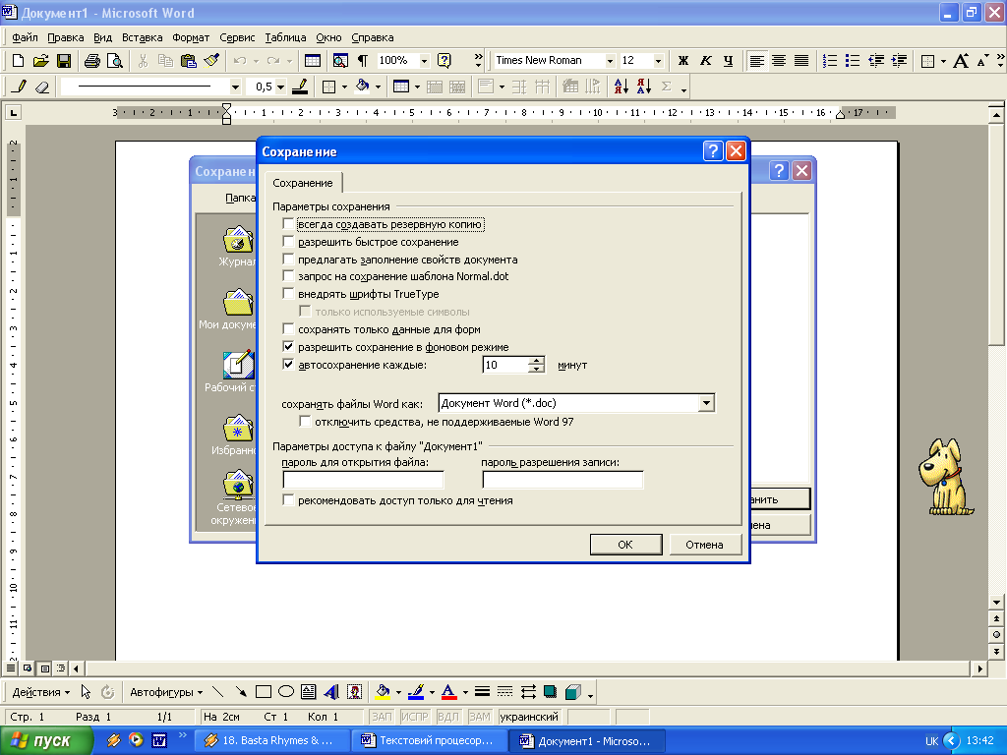Open 'сохранять файлы Word как' dropdown
The width and height of the screenshot is (1007, 755).
pos(706,403)
